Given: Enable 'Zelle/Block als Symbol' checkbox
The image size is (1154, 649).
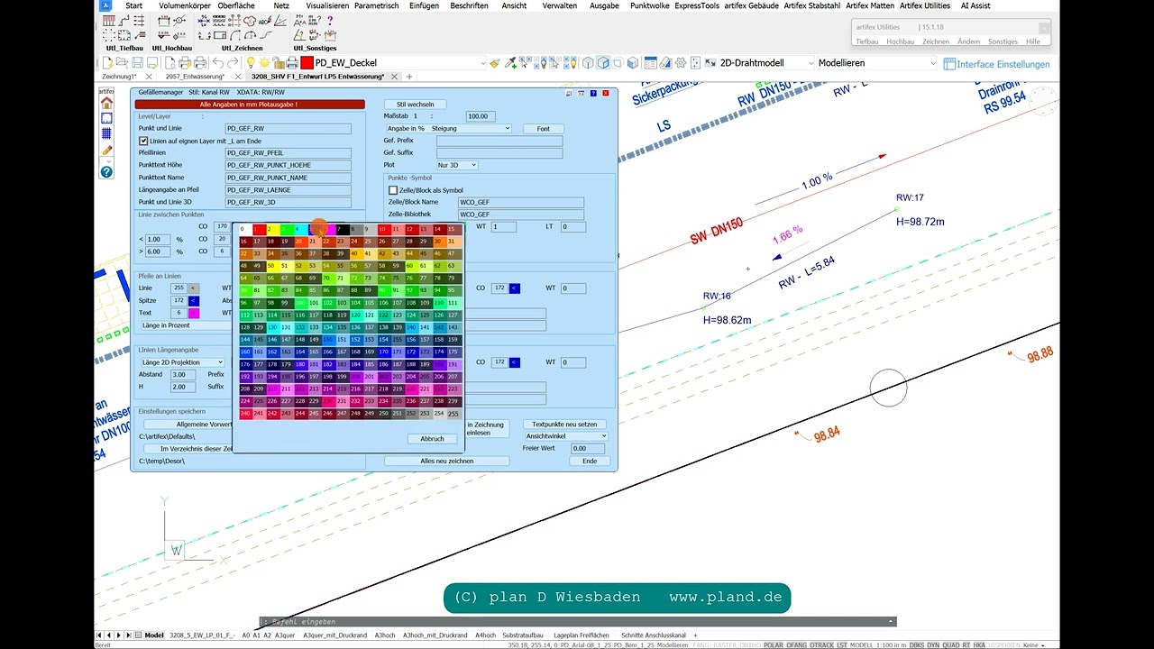Looking at the screenshot, I should [x=393, y=190].
